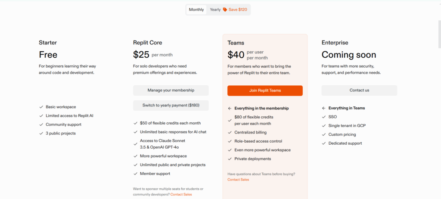The width and height of the screenshot is (441, 199).
Task: Open Contact Sales link under Replit Core
Action: click(x=181, y=195)
